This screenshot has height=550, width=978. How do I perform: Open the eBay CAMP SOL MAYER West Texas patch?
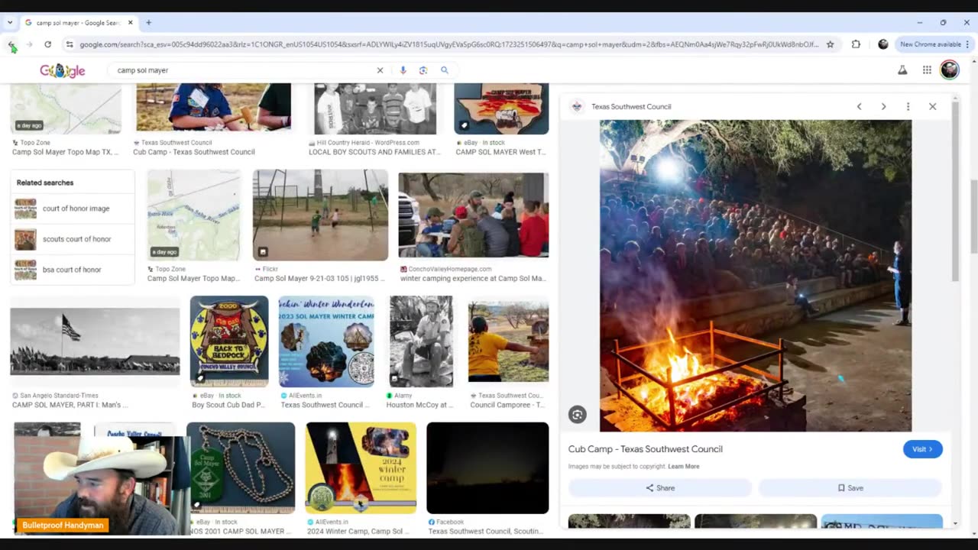pos(501,109)
